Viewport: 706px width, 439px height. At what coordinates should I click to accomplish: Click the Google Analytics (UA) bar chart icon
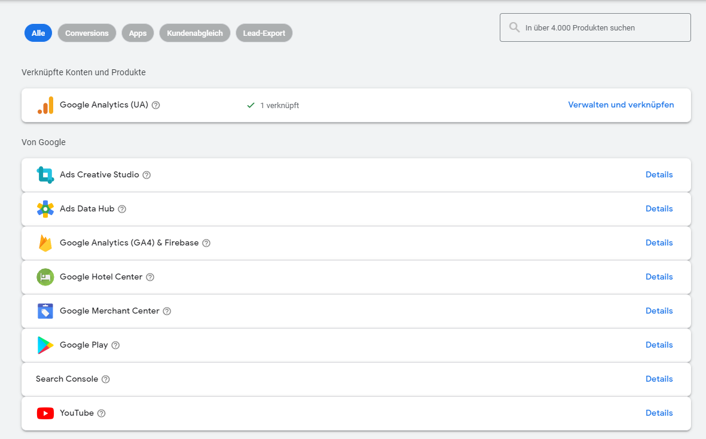[45, 105]
